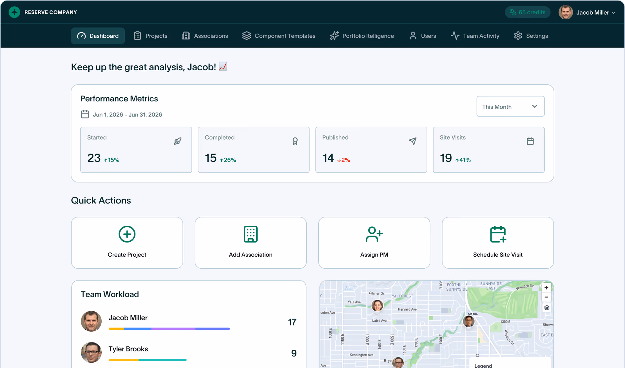This screenshot has width=625, height=368.
Task: Open the This Month dropdown chevron arrow
Action: [x=534, y=106]
